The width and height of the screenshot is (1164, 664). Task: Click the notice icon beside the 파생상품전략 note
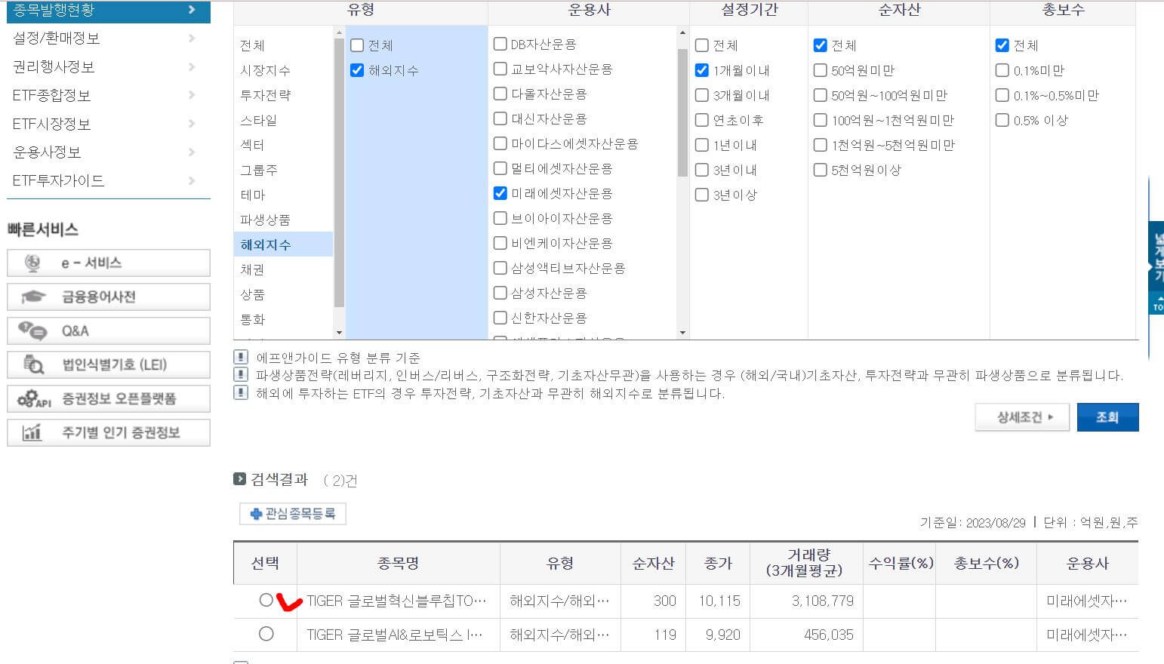(242, 373)
